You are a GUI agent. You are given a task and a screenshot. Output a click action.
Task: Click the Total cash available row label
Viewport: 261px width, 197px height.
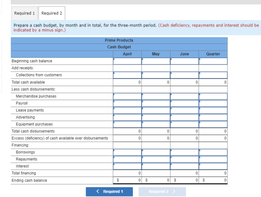pyautogui.click(x=28, y=82)
